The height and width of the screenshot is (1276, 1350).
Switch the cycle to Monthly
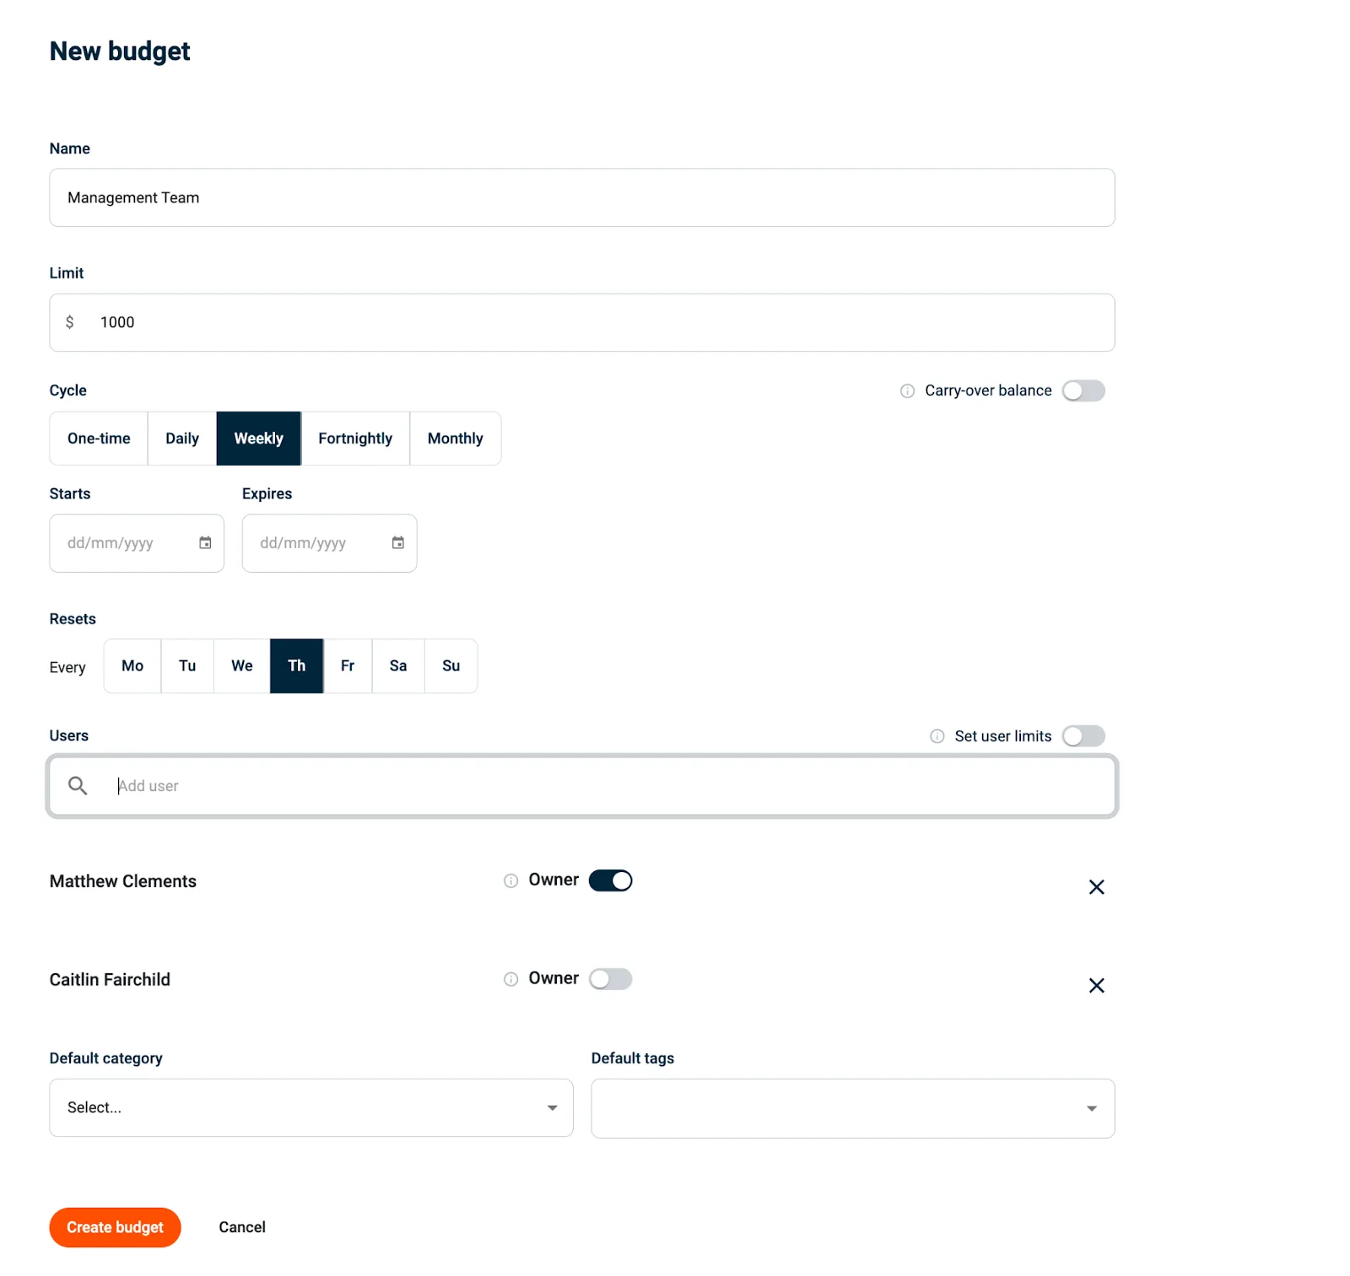(x=455, y=439)
